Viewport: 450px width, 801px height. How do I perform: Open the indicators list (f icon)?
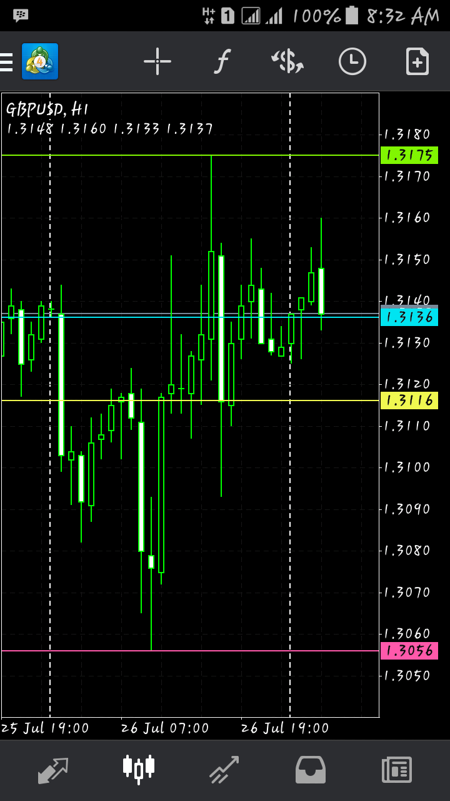click(222, 61)
